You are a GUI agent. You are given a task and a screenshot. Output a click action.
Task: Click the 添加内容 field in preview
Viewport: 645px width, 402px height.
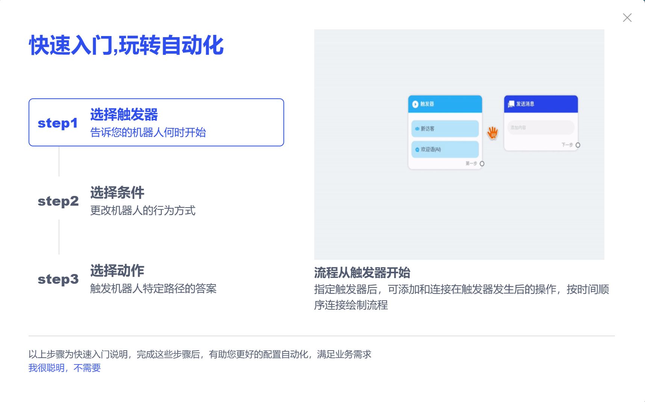click(x=541, y=128)
